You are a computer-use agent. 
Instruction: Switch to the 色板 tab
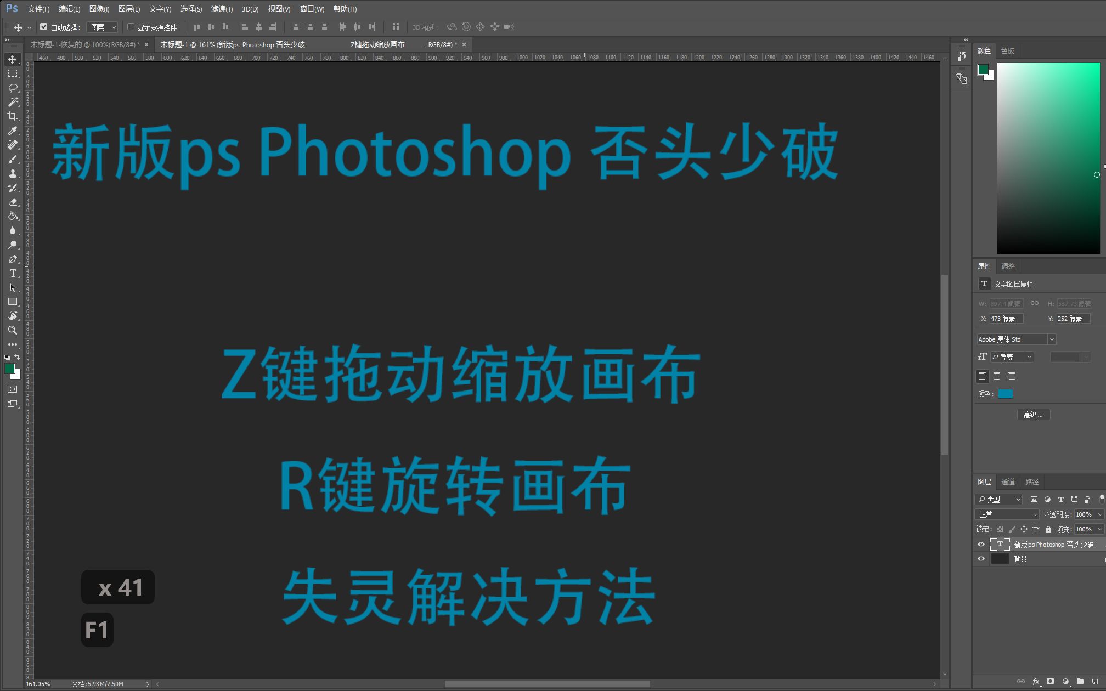[x=1007, y=50]
